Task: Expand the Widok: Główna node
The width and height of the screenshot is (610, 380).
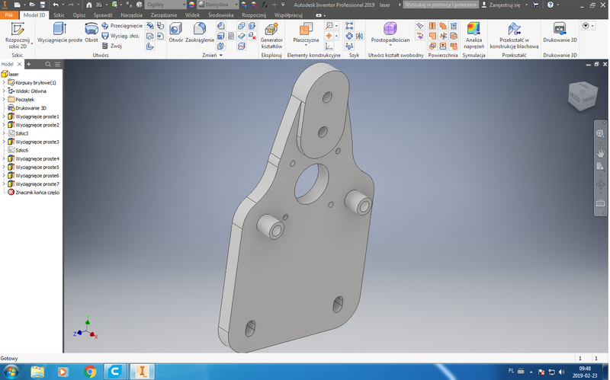Action: click(4, 91)
